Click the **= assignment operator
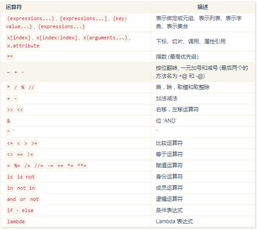The width and height of the screenshot is (257, 230). (x=82, y=166)
